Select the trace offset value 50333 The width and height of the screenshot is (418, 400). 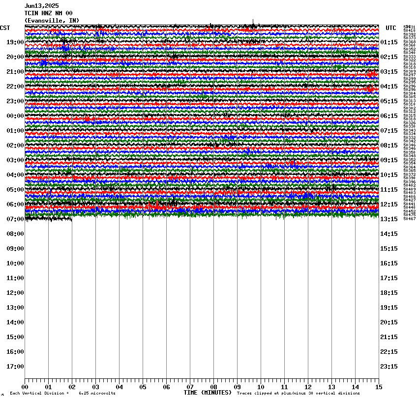point(410,57)
